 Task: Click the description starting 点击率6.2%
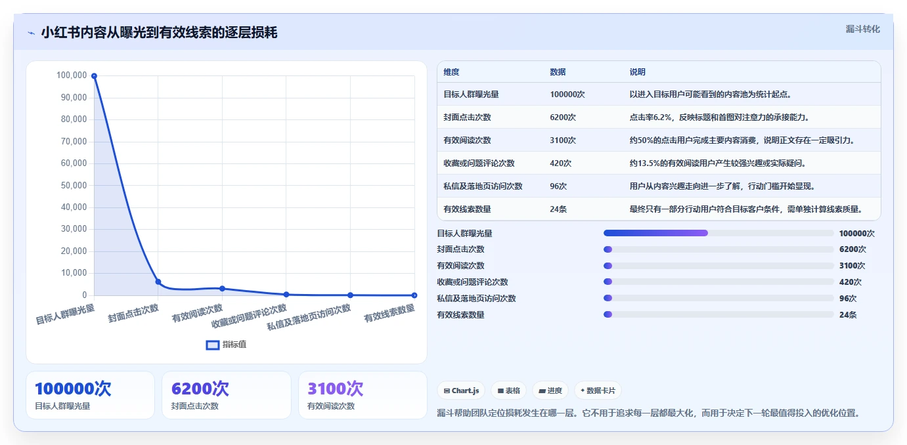[719, 117]
